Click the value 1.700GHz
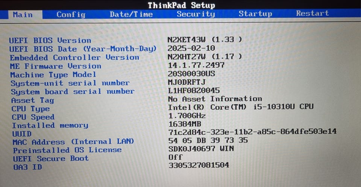 click(187, 116)
